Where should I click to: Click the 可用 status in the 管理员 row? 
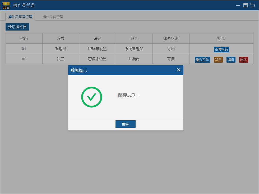[171, 49]
